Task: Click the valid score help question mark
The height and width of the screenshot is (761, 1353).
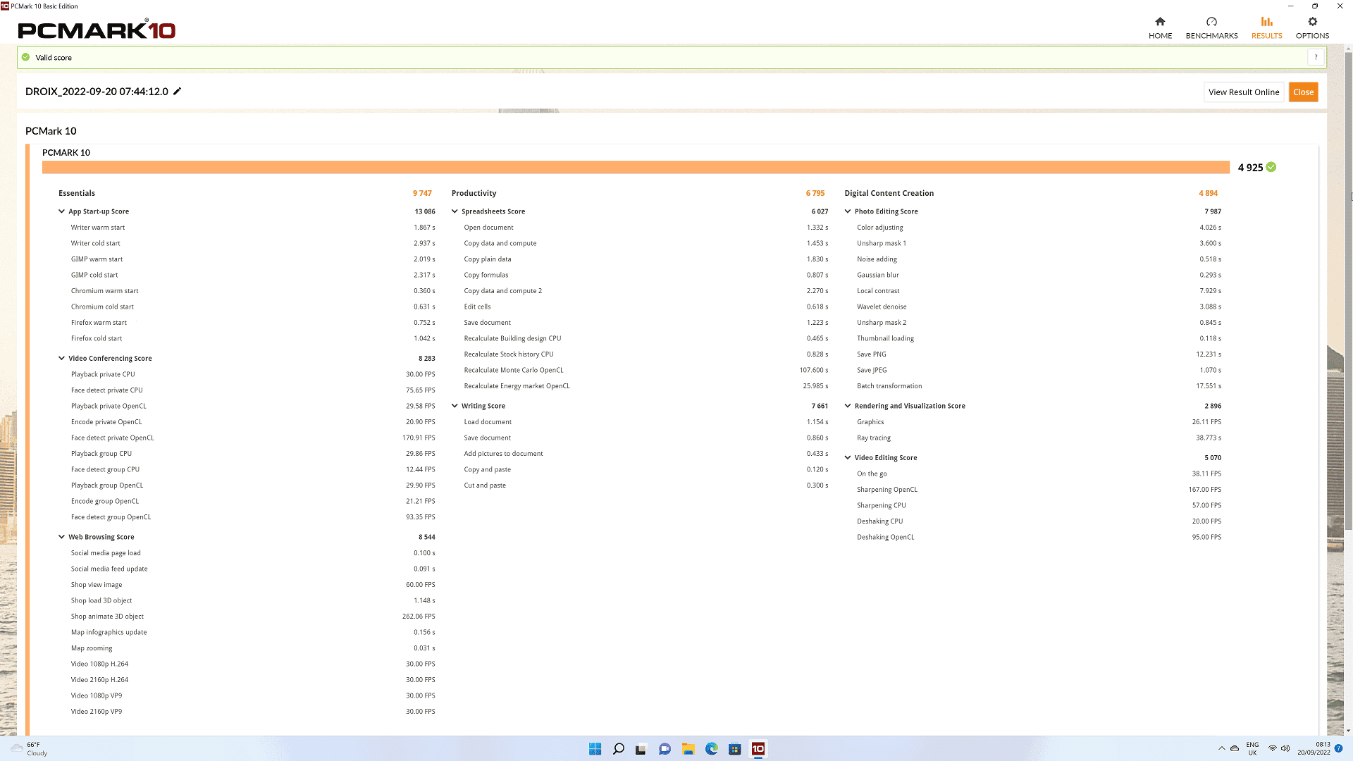Action: click(x=1316, y=57)
